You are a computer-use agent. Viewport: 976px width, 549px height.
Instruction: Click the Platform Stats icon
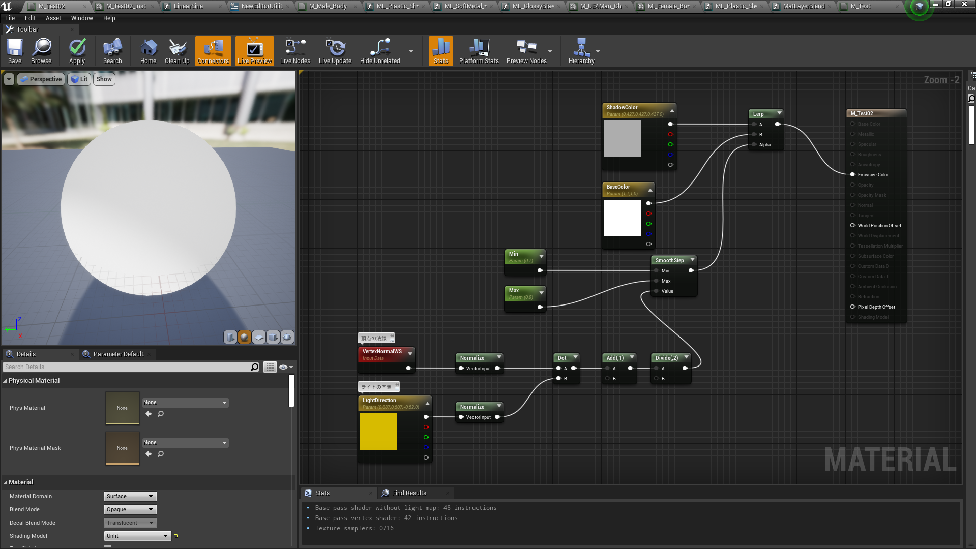point(479,51)
